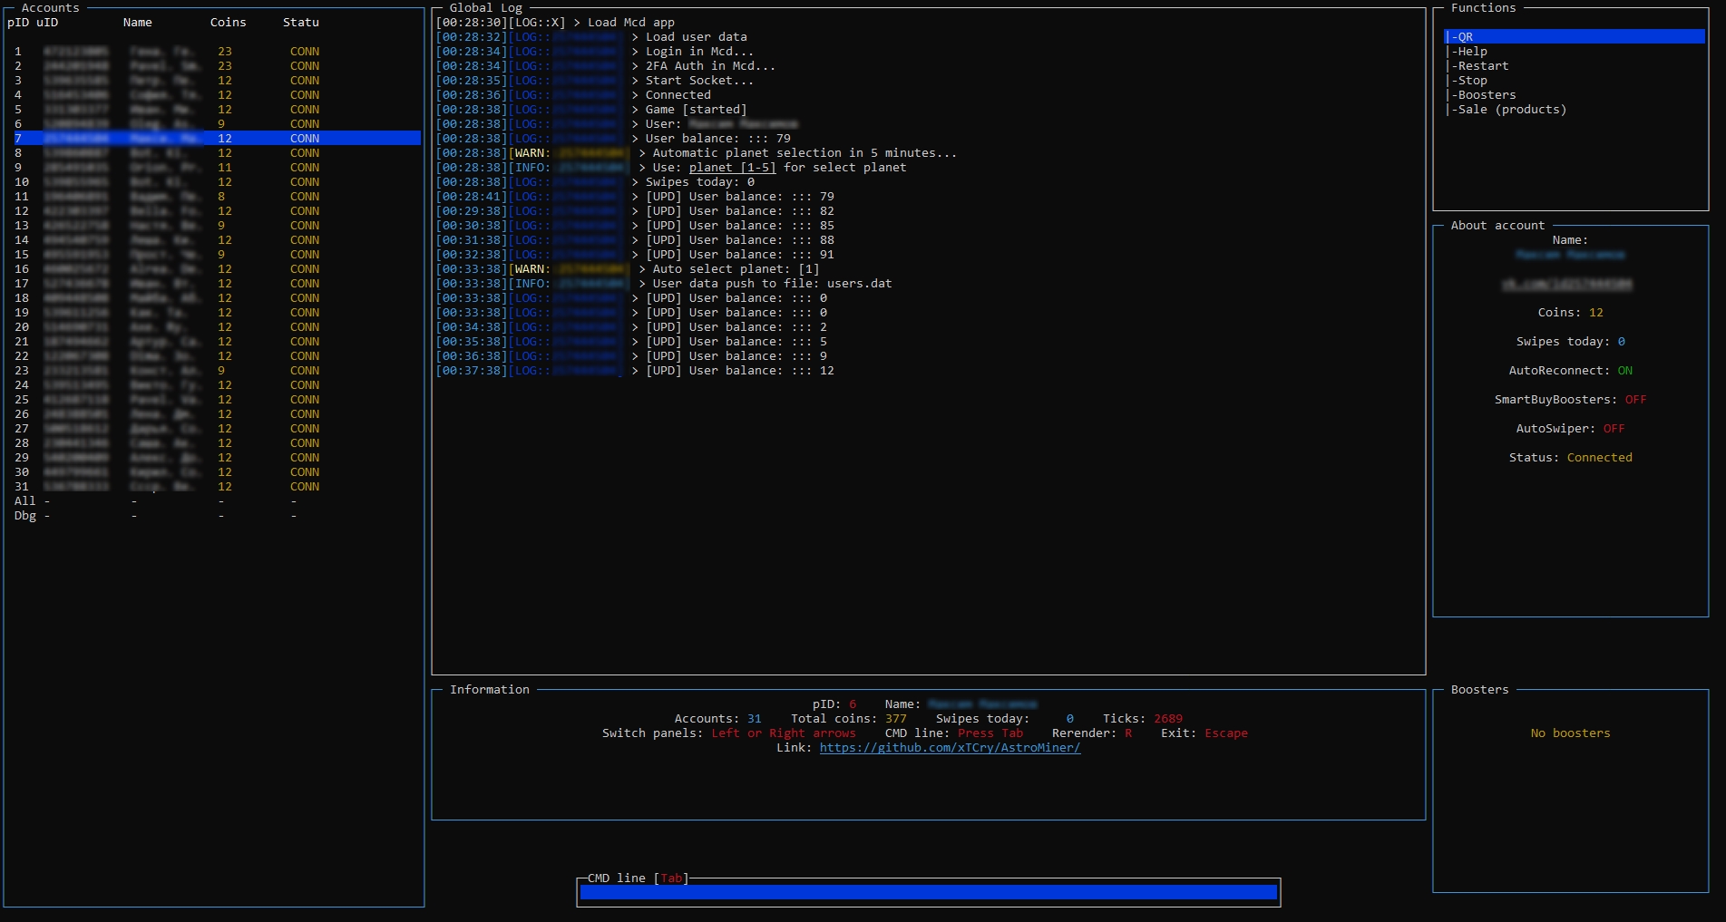Select account row with pID 15
The width and height of the screenshot is (1726, 922).
(214, 255)
